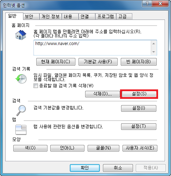Open browsing history 설정(S) button
The width and height of the screenshot is (171, 176).
[139, 94]
